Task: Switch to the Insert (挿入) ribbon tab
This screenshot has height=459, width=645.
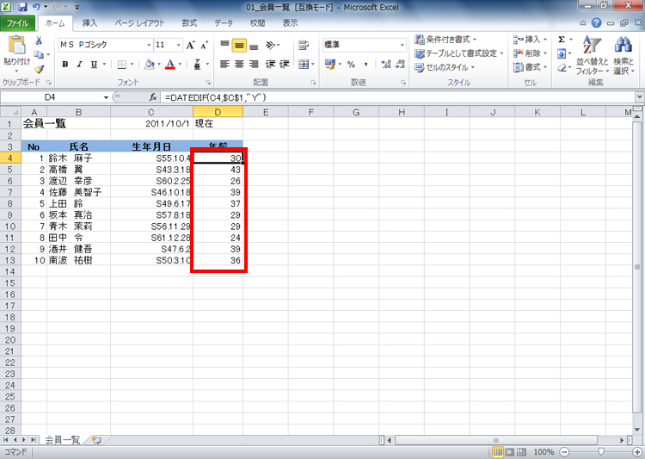Action: coord(89,23)
